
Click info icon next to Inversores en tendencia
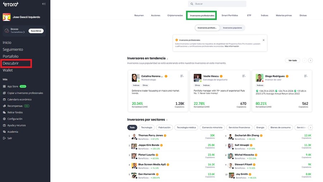coord(167,59)
